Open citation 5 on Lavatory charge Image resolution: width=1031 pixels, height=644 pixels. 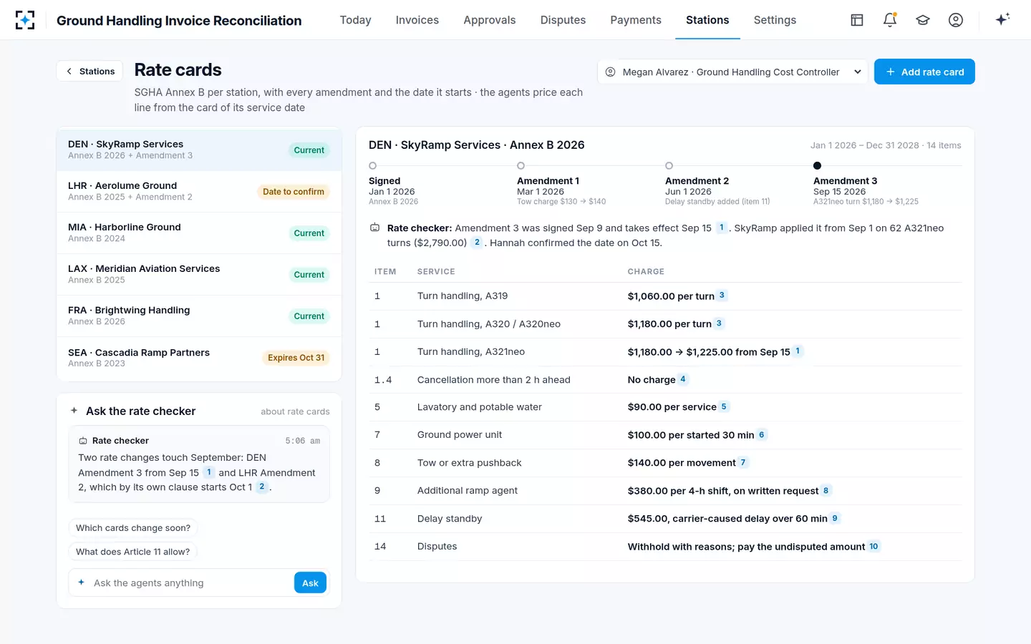724,406
